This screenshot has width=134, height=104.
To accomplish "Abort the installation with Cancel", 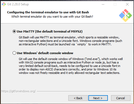I will click(x=121, y=98).
